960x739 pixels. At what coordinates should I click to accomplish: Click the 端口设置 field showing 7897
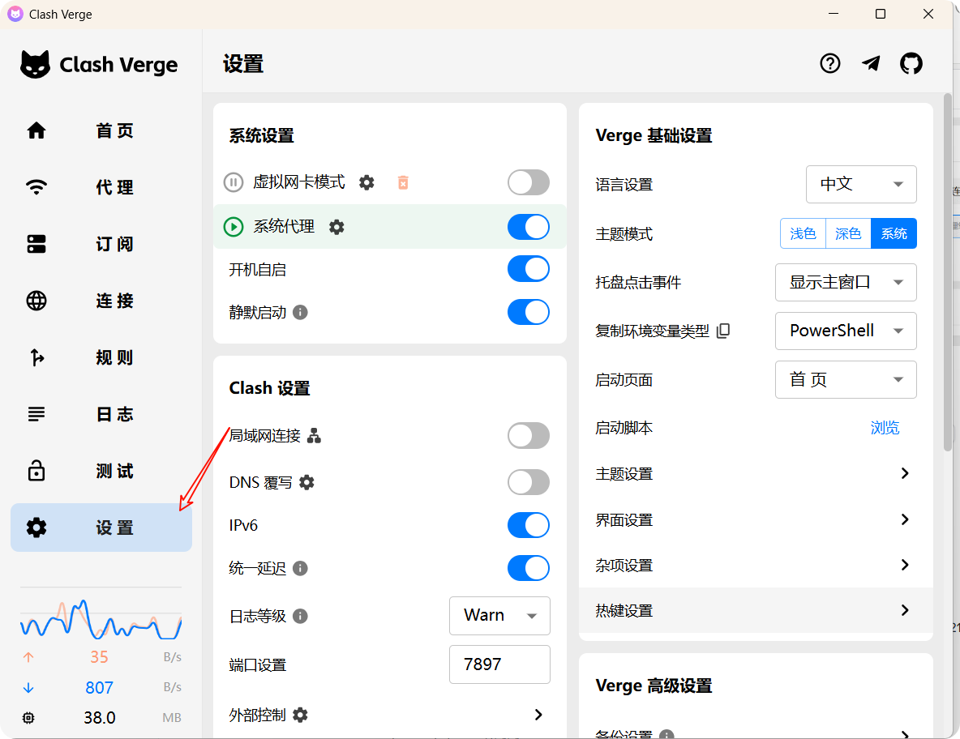click(499, 664)
